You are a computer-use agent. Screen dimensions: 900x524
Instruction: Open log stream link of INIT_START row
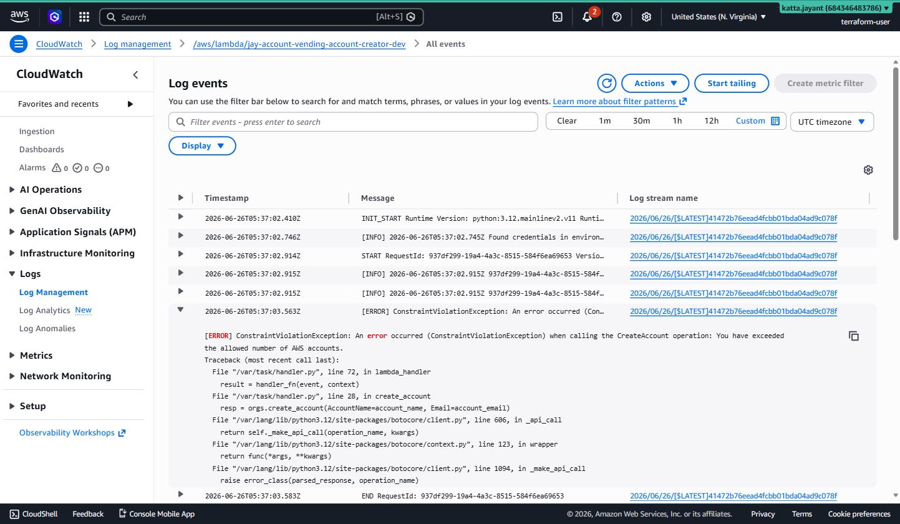point(733,218)
